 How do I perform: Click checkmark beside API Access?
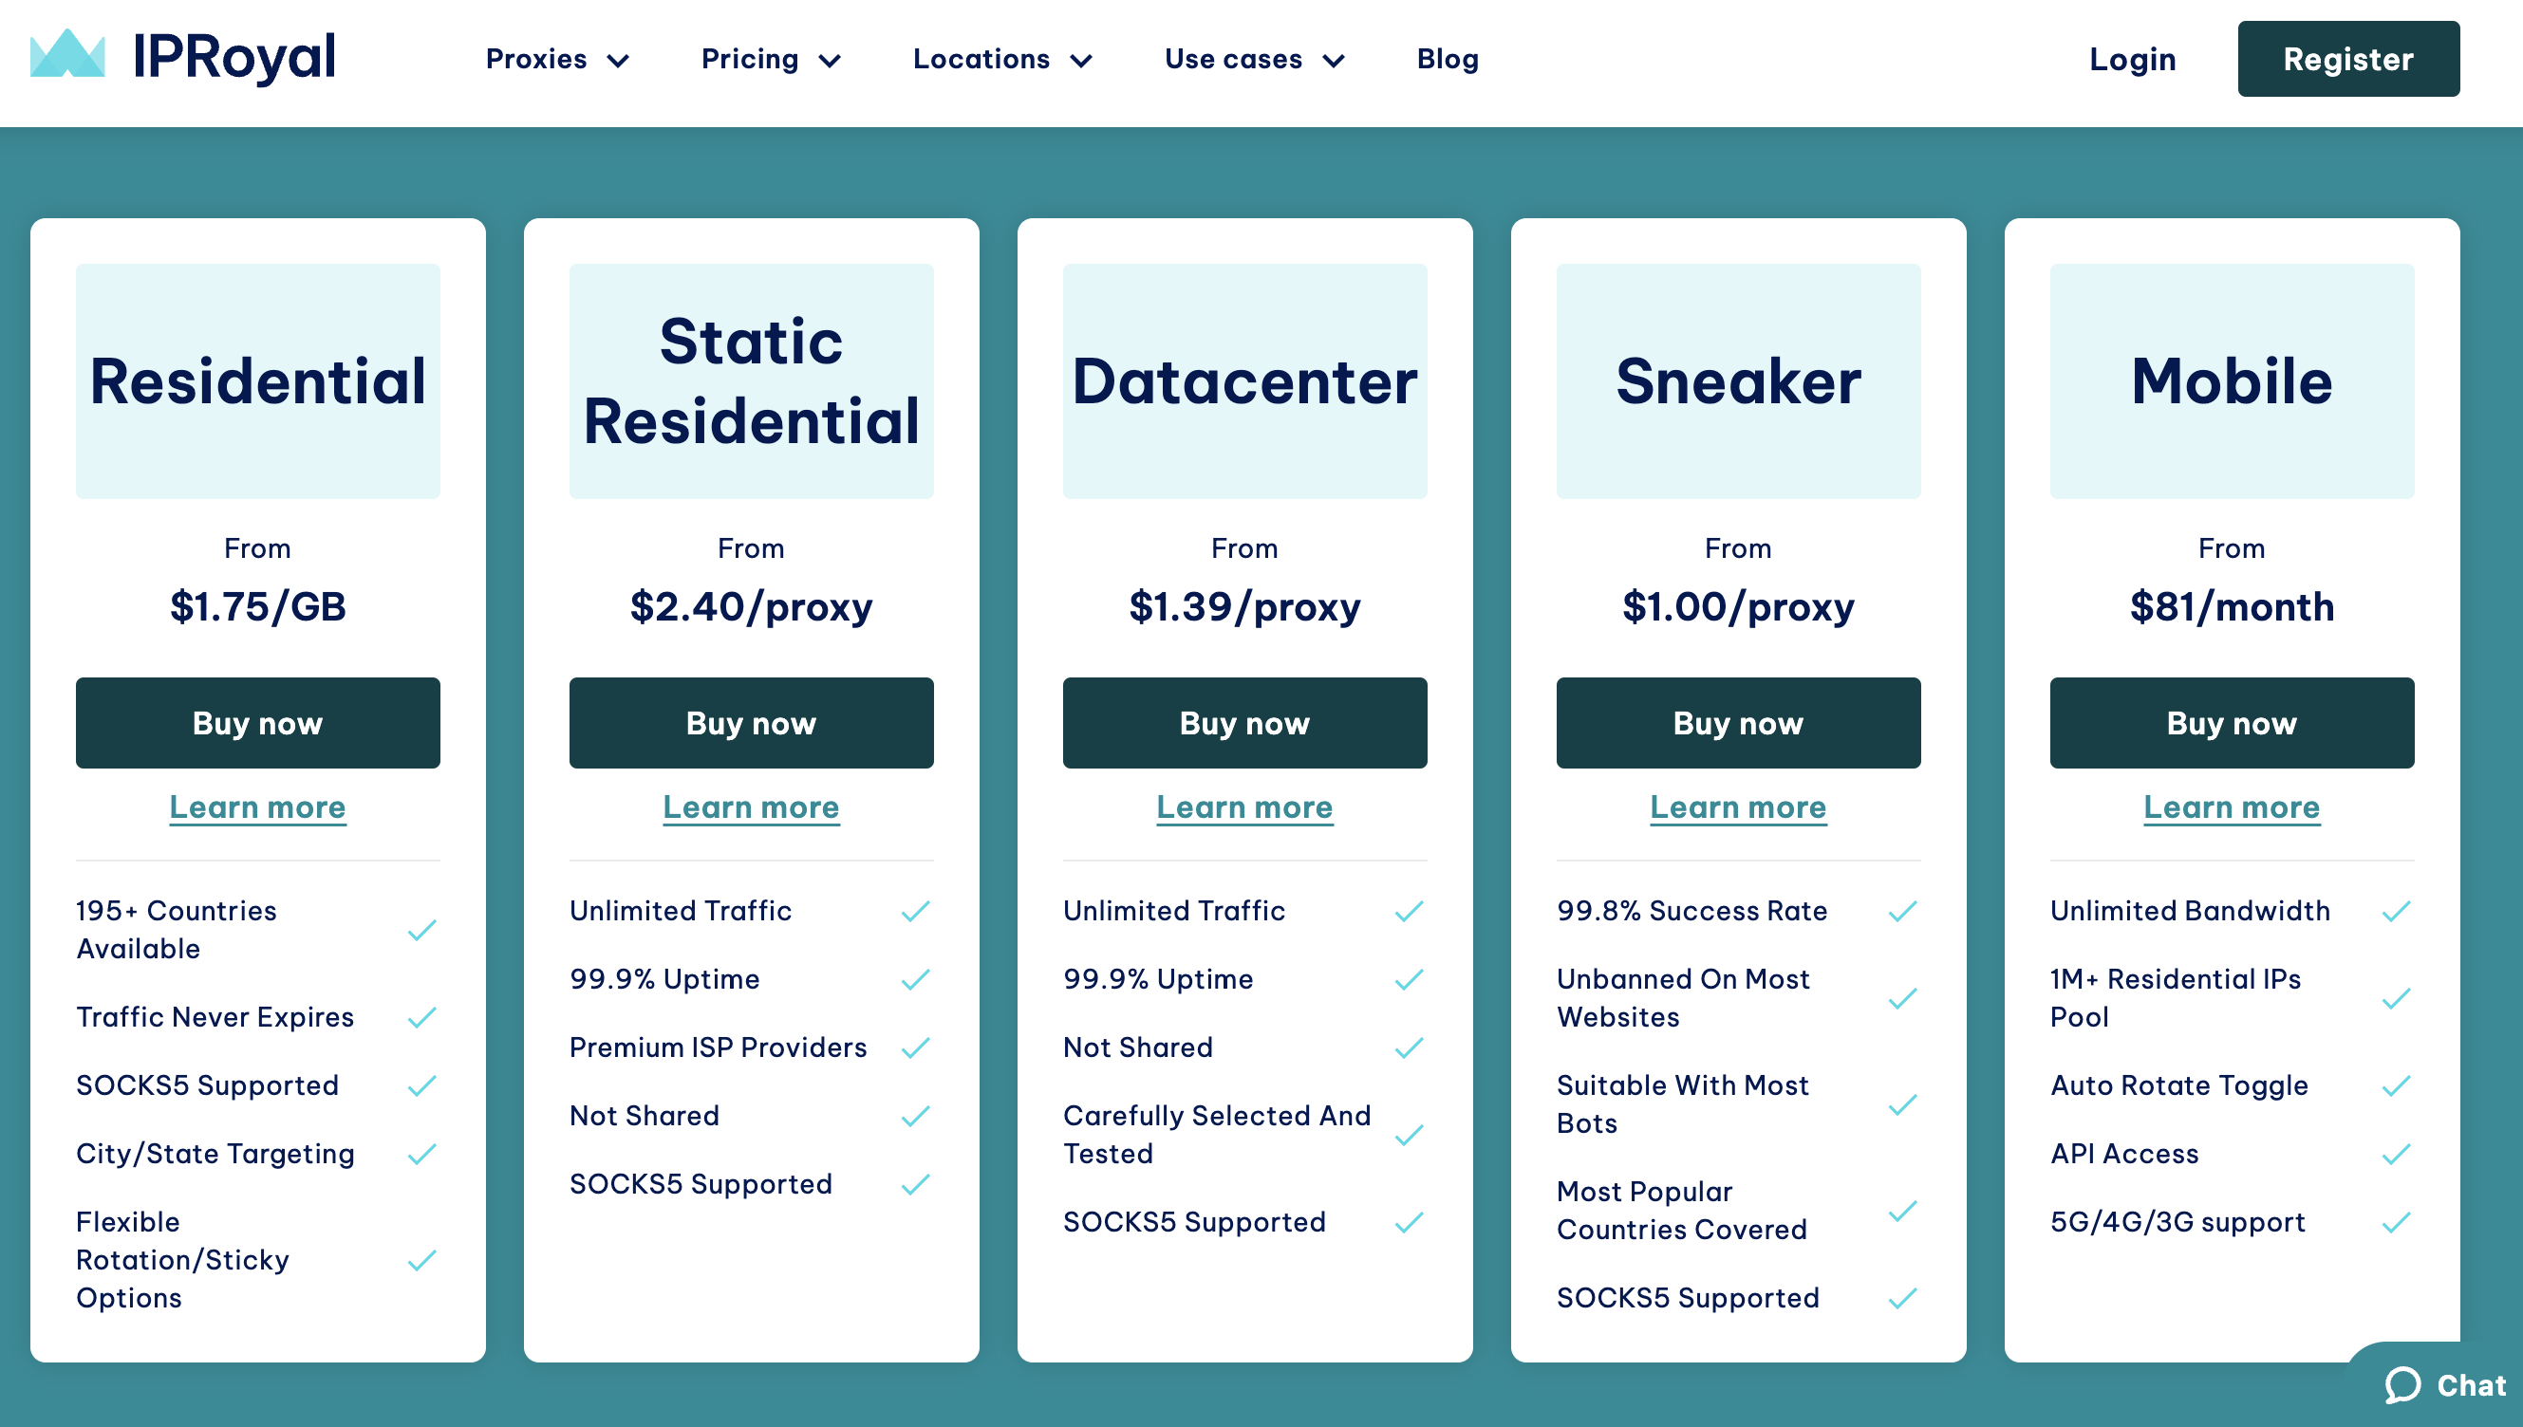tap(2396, 1155)
